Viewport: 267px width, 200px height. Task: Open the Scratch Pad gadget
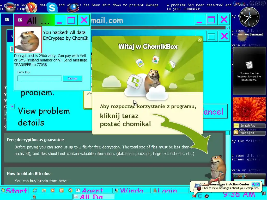tap(249, 126)
